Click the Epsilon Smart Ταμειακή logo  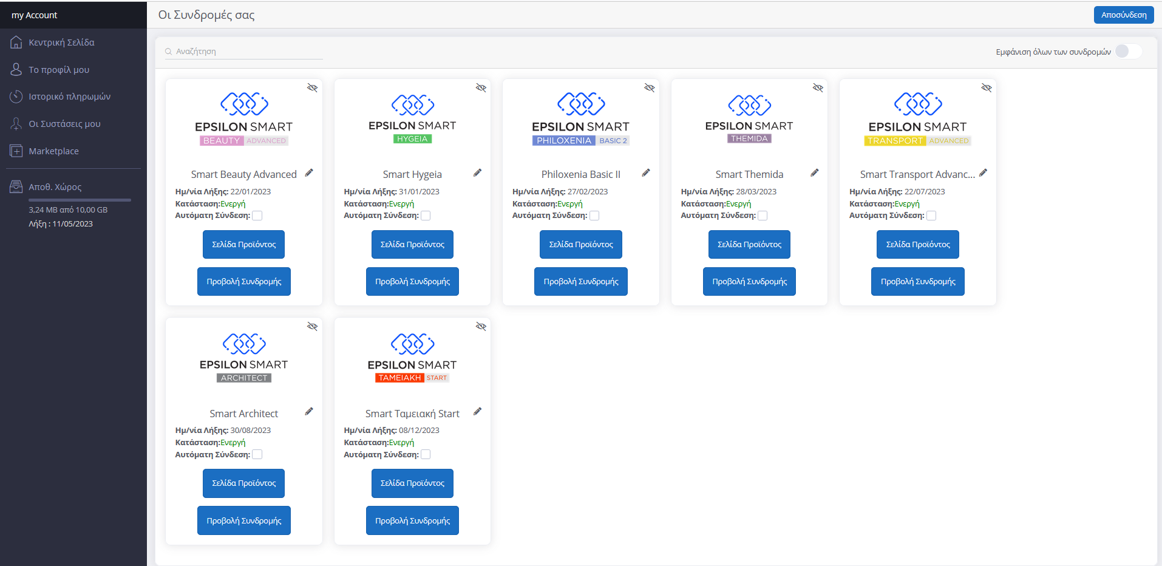coord(412,358)
